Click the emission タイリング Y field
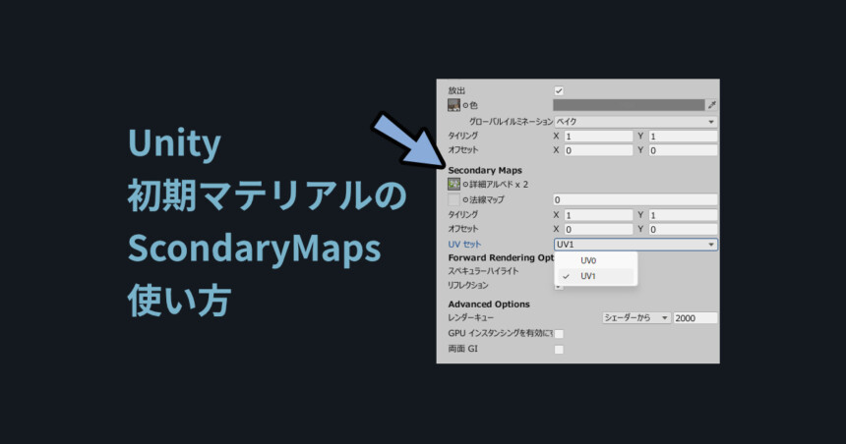 pyautogui.click(x=683, y=137)
